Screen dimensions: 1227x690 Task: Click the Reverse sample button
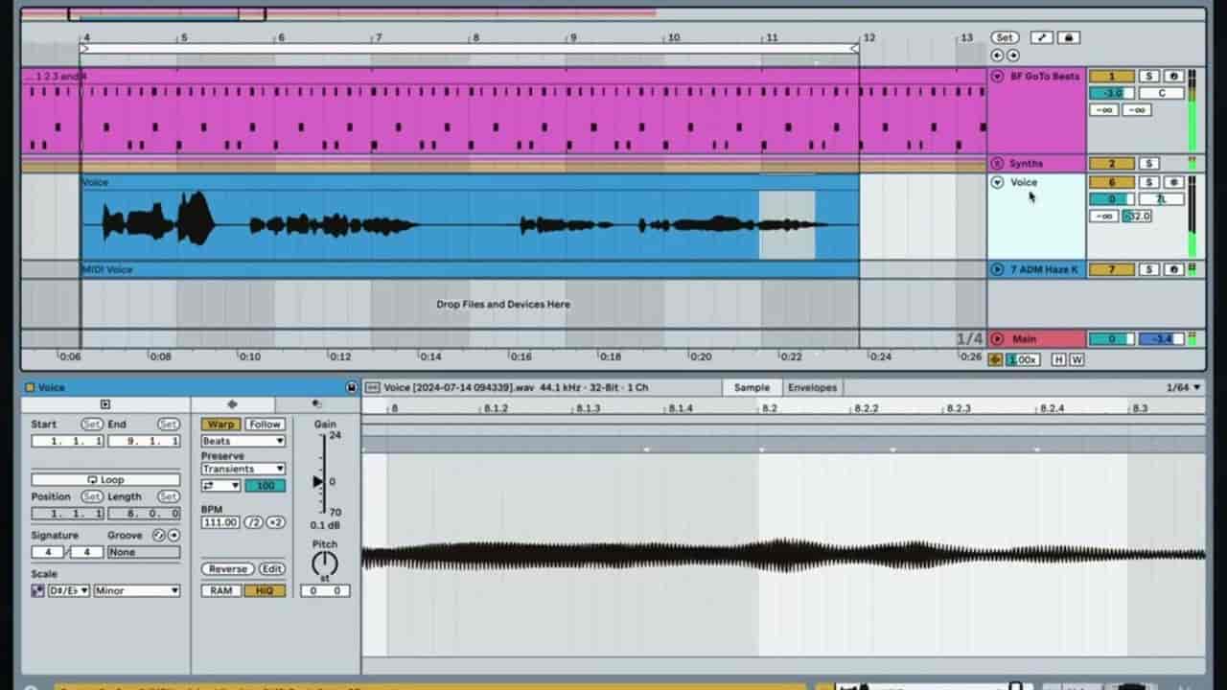click(x=227, y=568)
